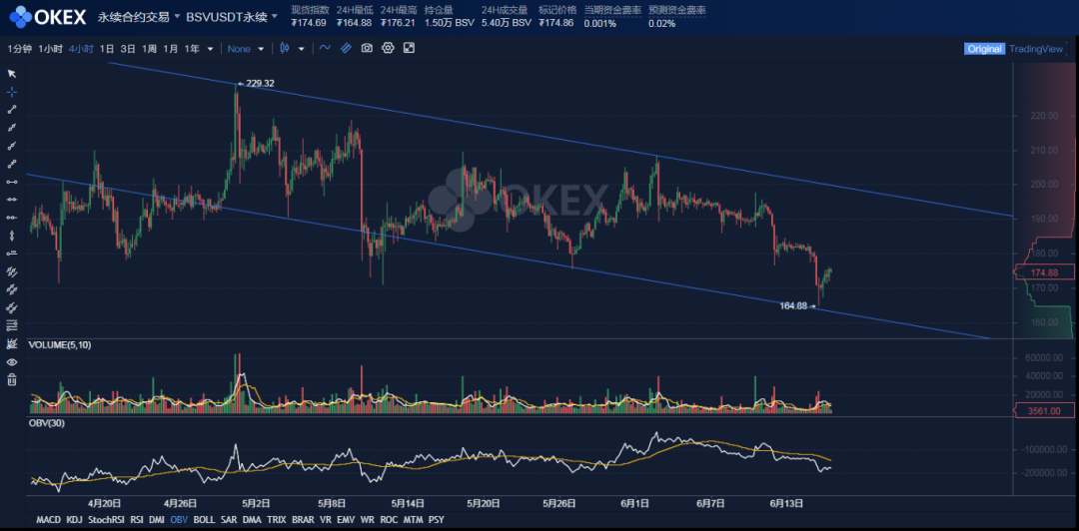This screenshot has width=1079, height=531.
Task: Click the 24H成交量 value 5.40万 BSV
Action: pyautogui.click(x=506, y=23)
